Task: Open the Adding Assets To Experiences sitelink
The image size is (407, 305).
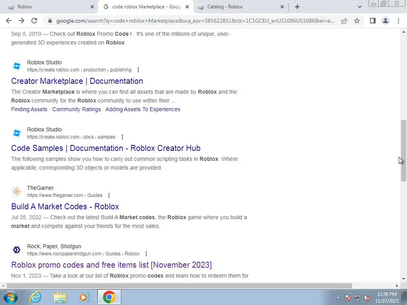Action: click(x=143, y=109)
